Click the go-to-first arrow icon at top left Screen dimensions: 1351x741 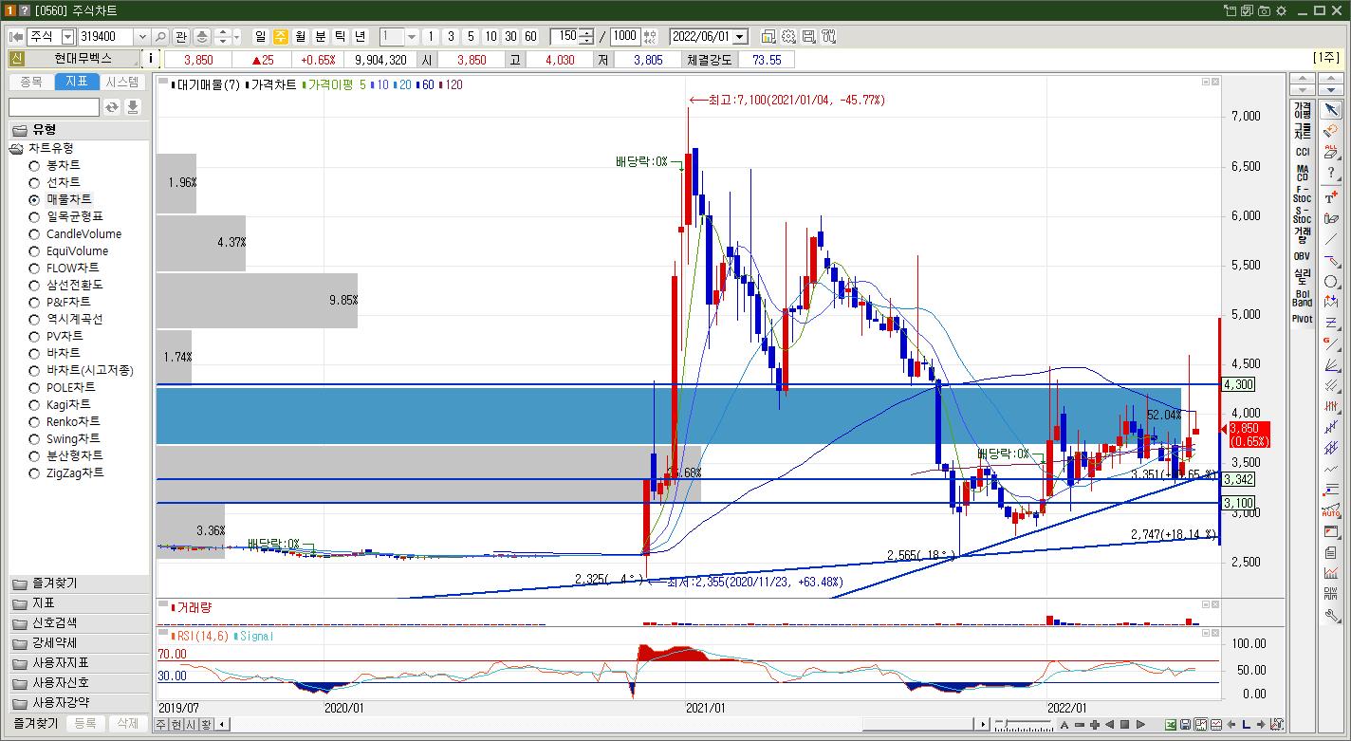pos(16,36)
